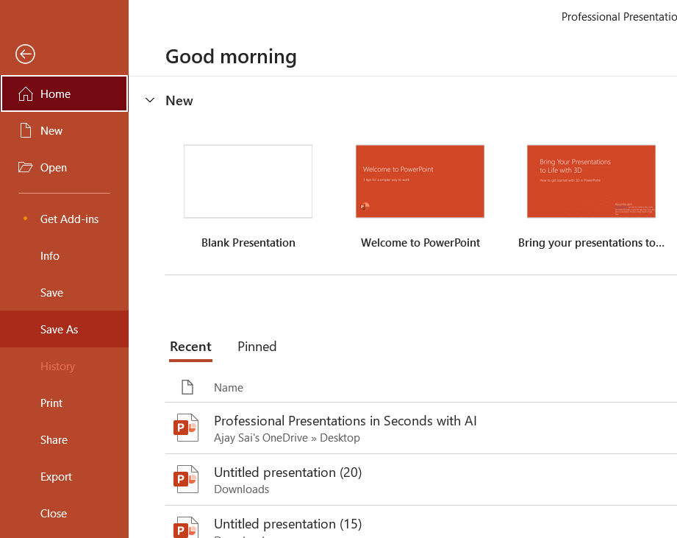Click the PowerPoint icon beside Untitled presentation (20)
The height and width of the screenshot is (538, 677).
[186, 479]
